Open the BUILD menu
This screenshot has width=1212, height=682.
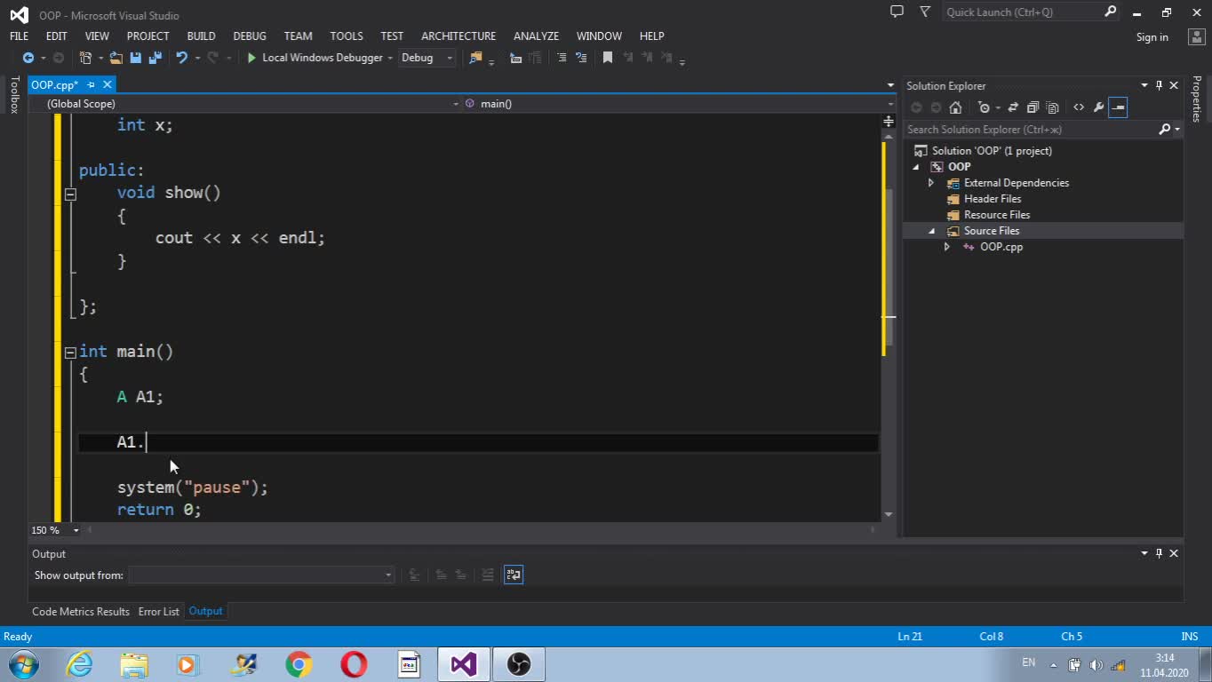[201, 36]
